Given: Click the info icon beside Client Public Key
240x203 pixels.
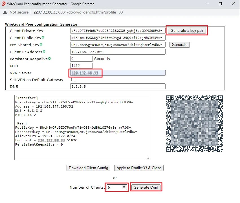Looking at the screenshot, I should click(43, 37).
